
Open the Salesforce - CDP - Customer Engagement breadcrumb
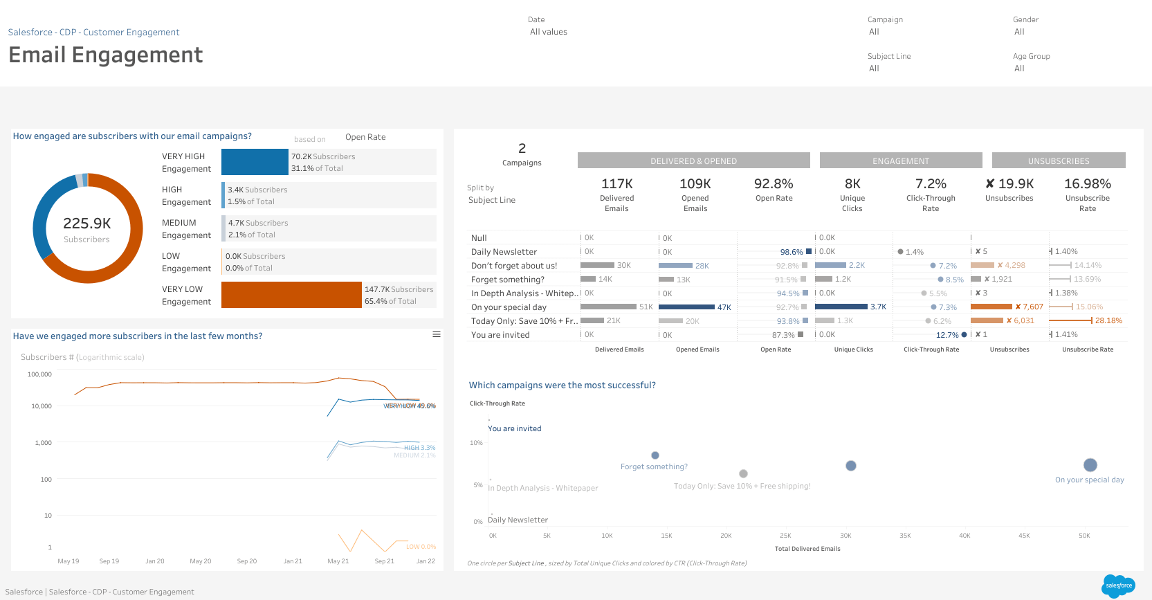tap(93, 33)
